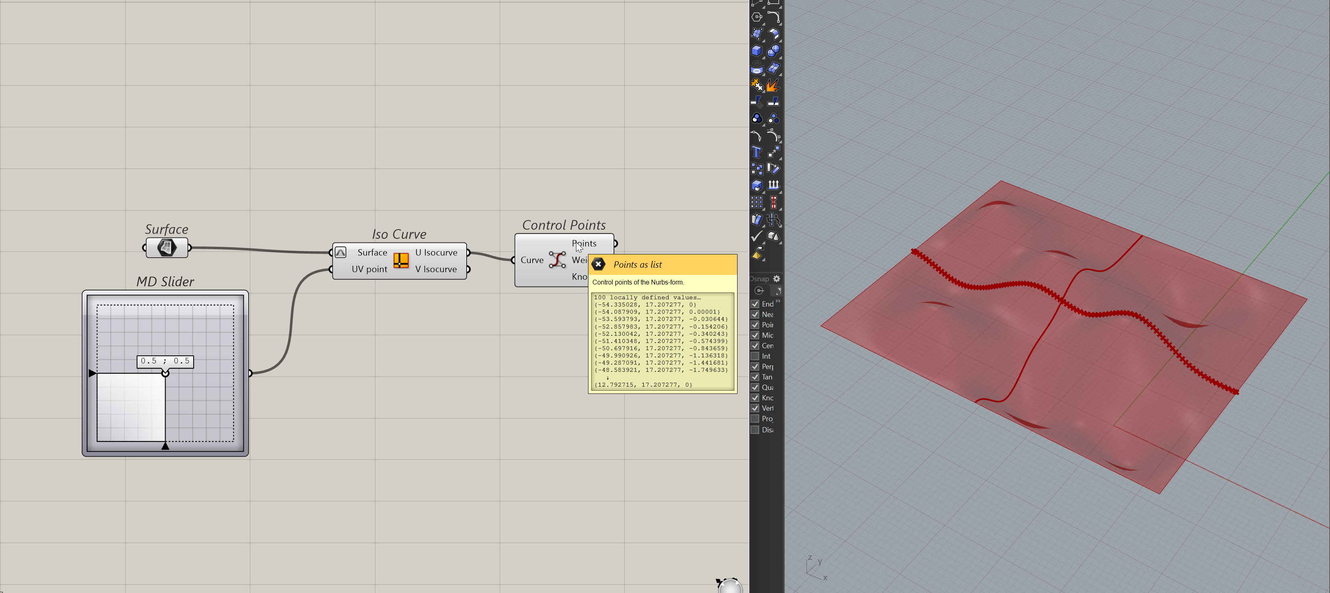Select the rectangular Array tool
Image resolution: width=1330 pixels, height=593 pixels.
[756, 202]
